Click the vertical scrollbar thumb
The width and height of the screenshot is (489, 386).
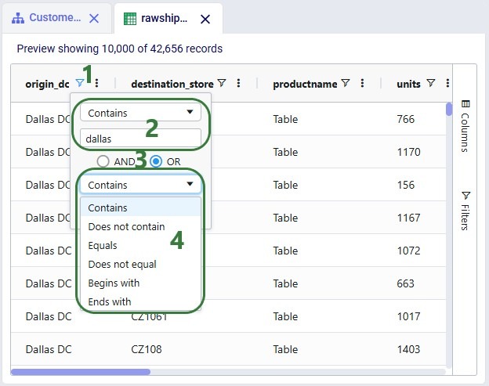449,110
